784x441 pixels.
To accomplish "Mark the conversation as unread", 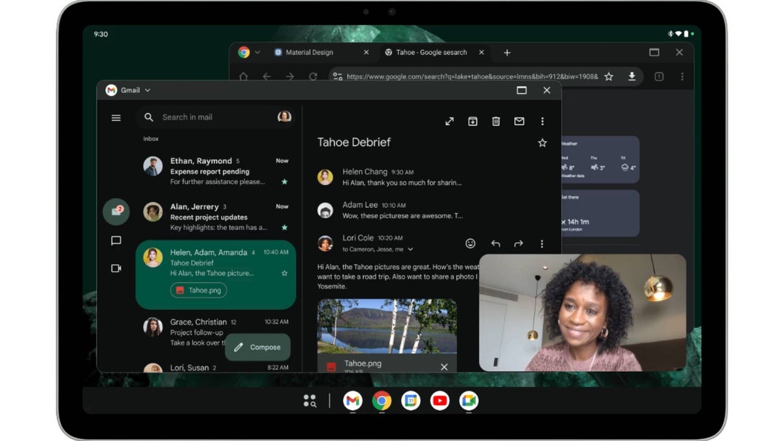I will 519,121.
